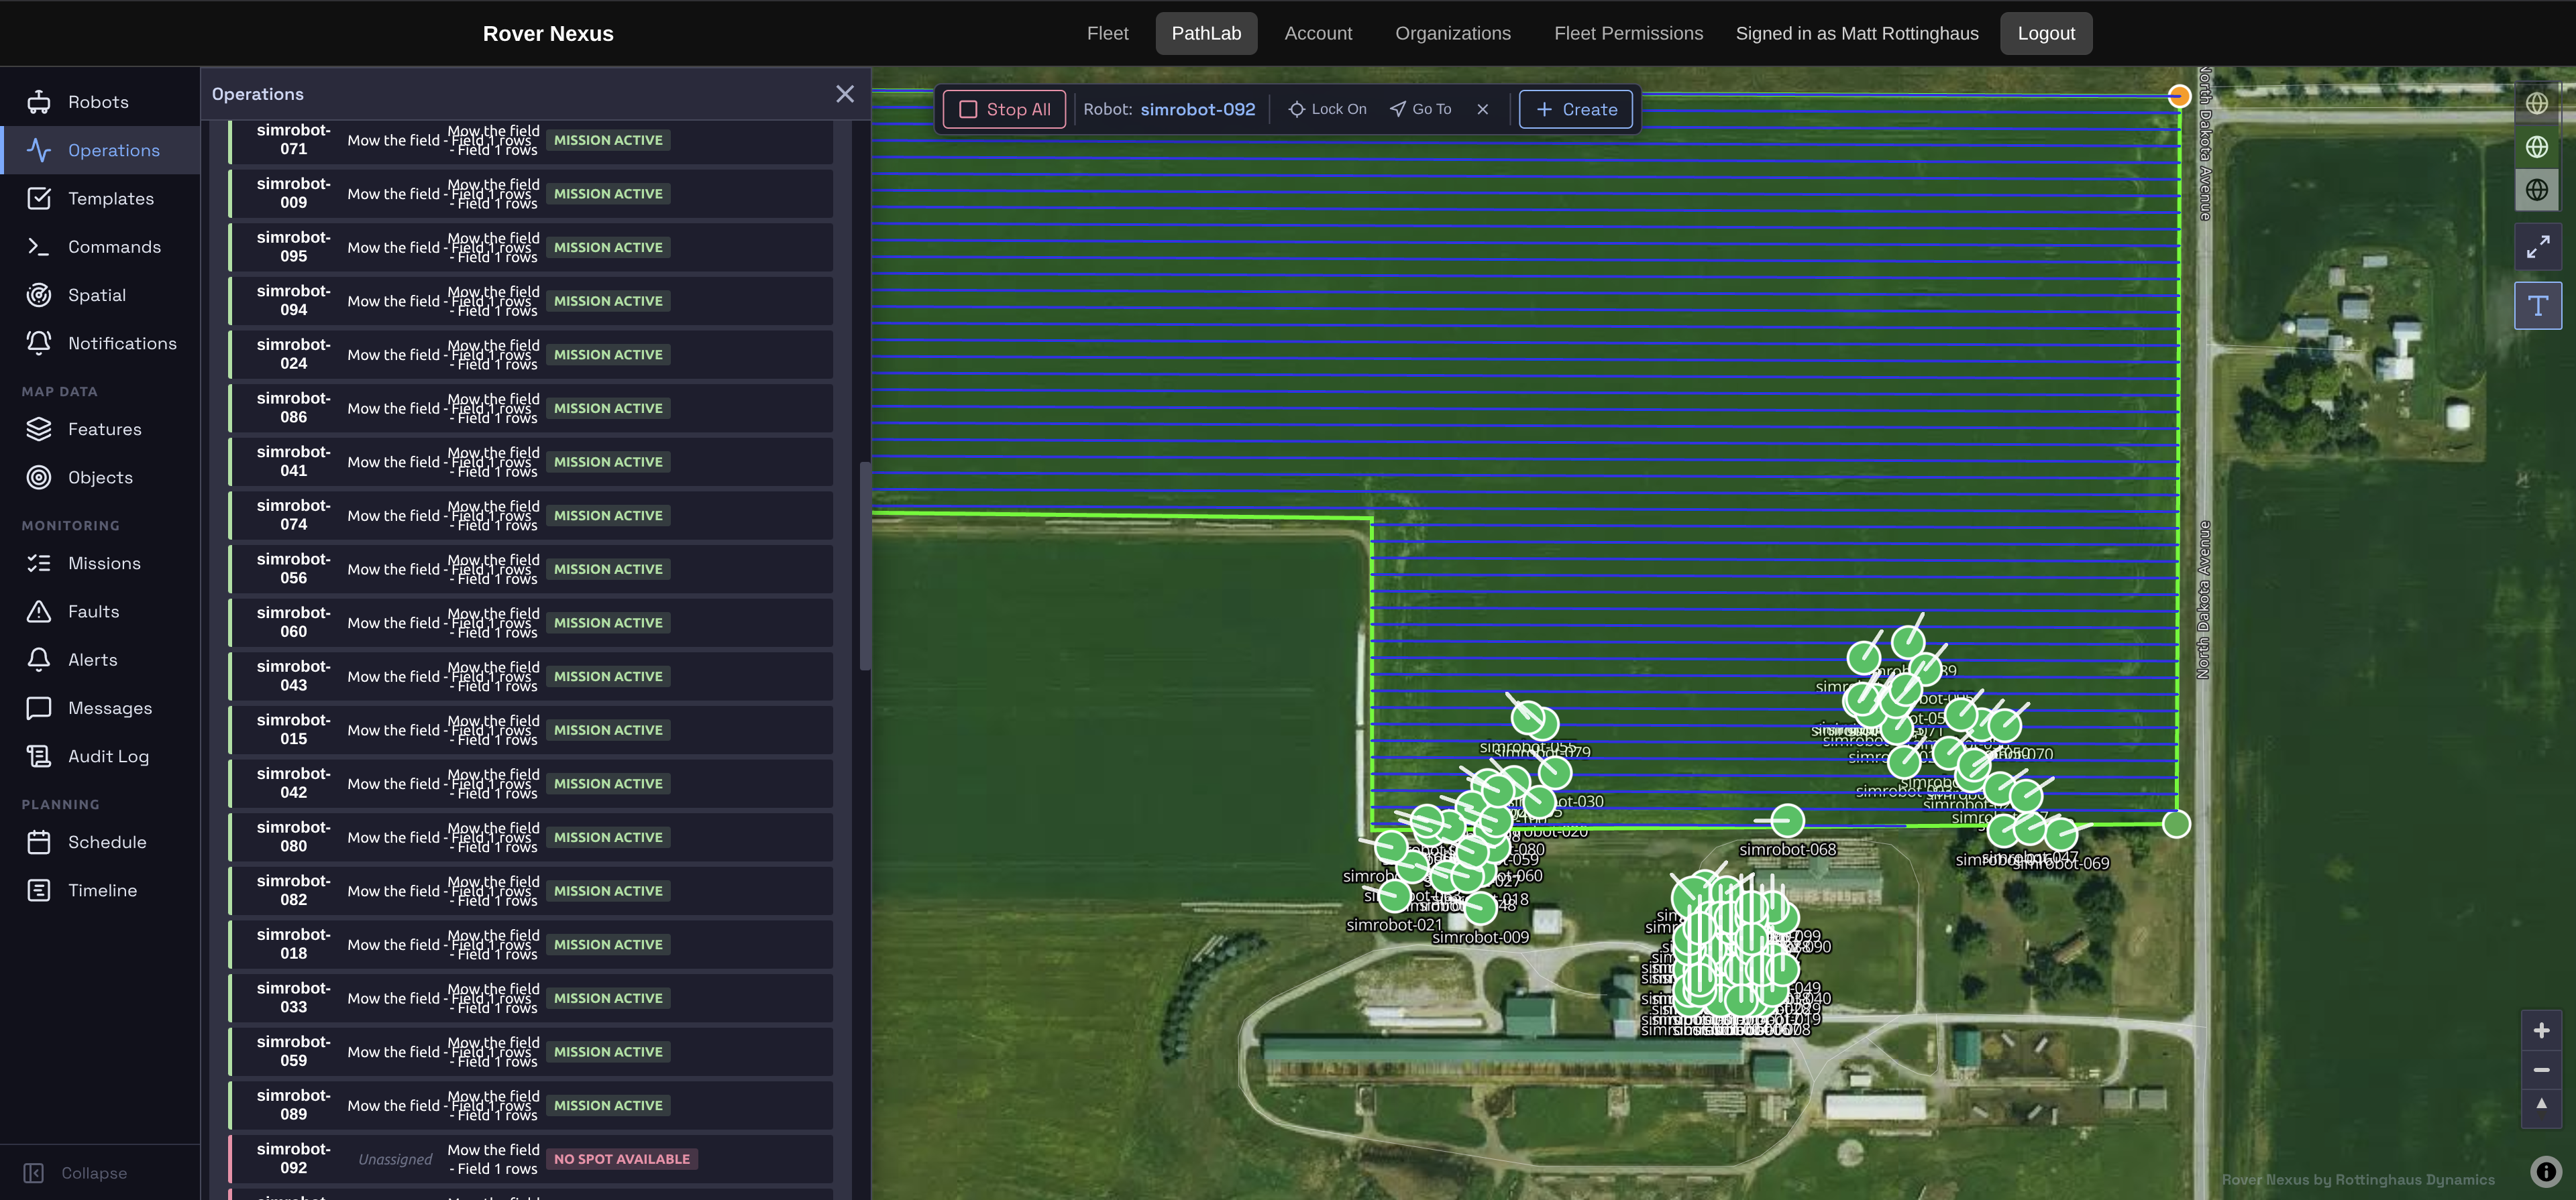
Task: Click the simrobot-092 name link
Action: pyautogui.click(x=1197, y=110)
